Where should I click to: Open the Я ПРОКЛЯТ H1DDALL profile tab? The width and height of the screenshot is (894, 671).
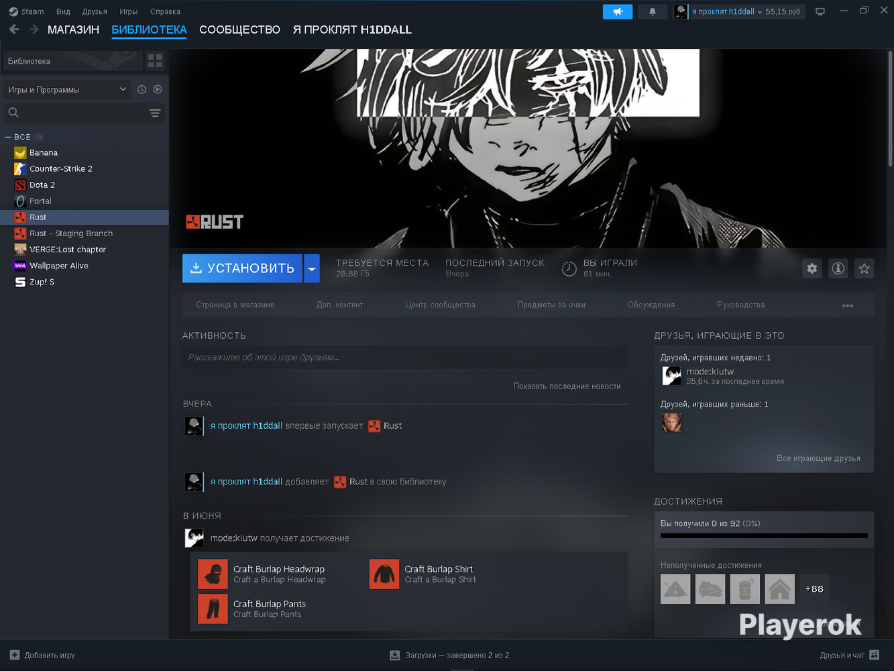point(352,30)
